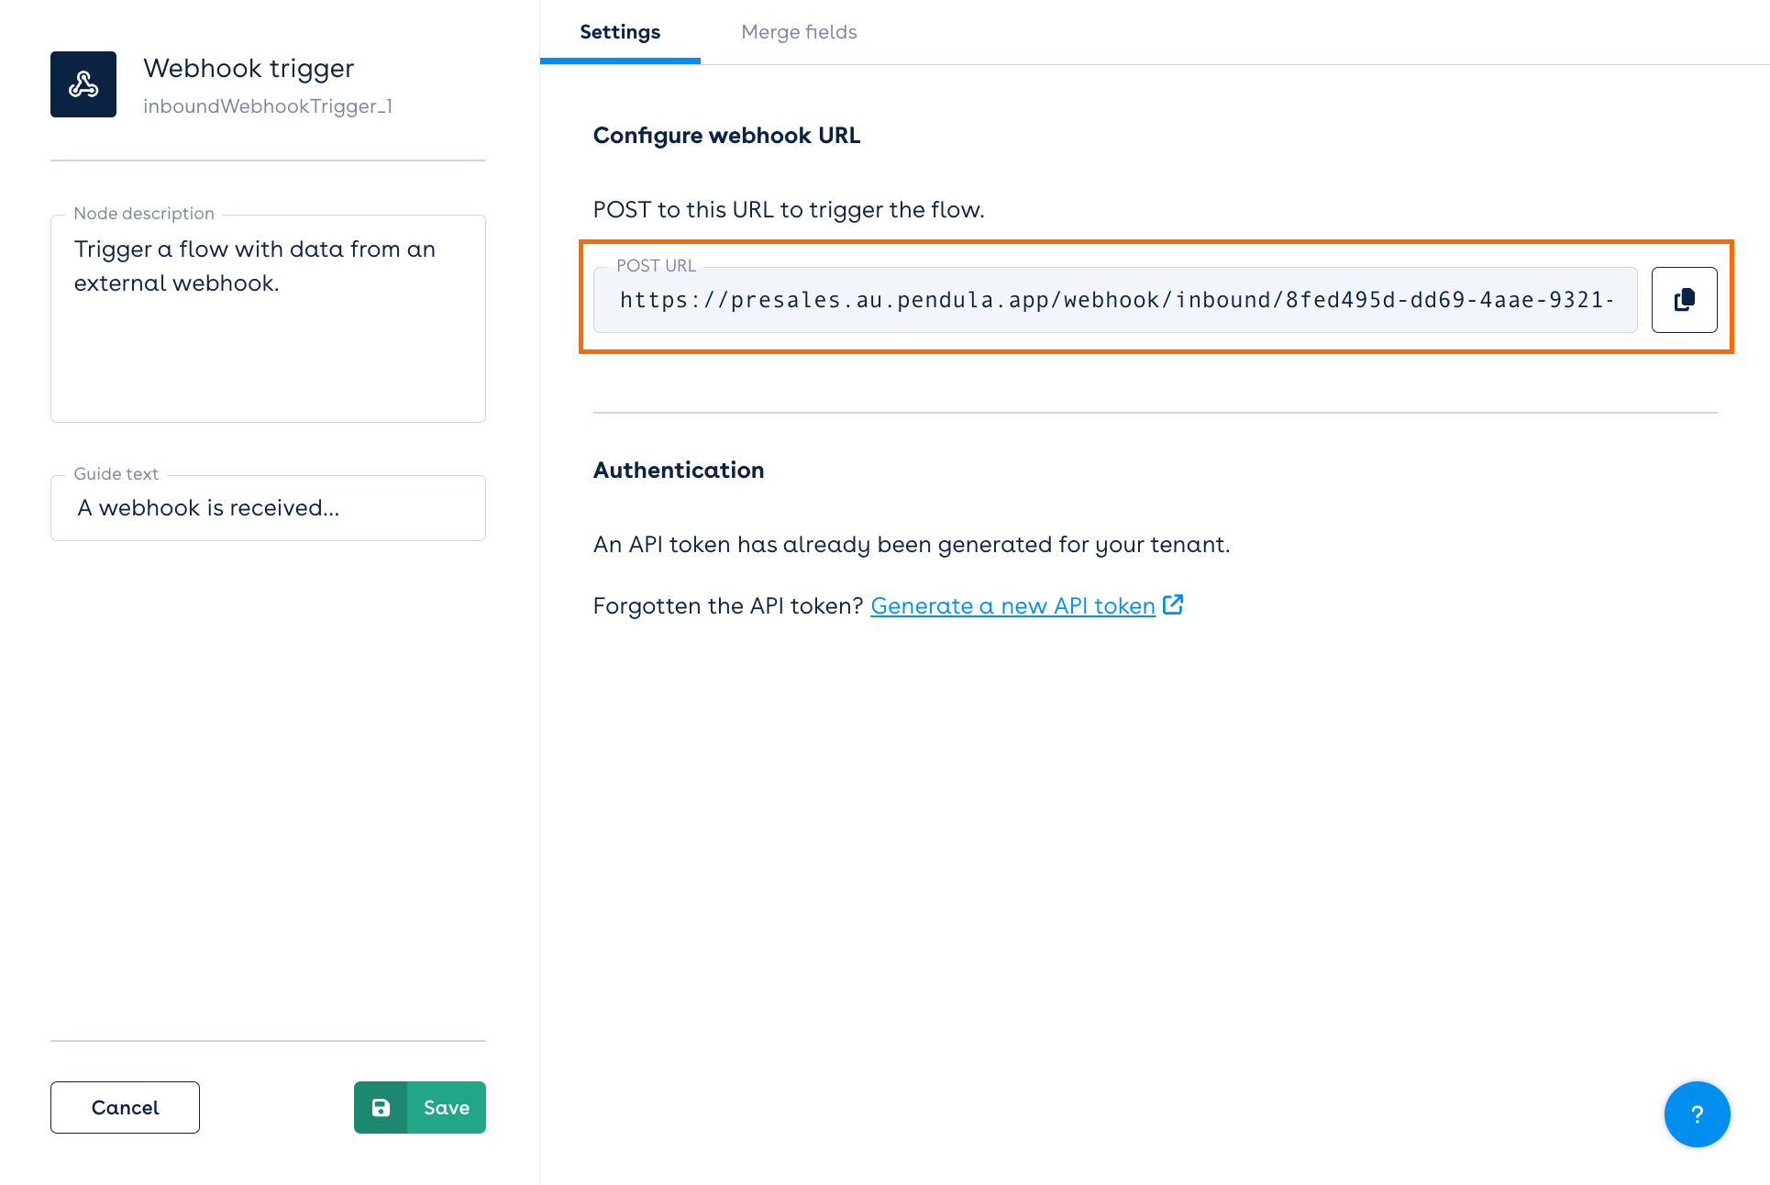Click the 'API token has already been generated' text

click(911, 545)
